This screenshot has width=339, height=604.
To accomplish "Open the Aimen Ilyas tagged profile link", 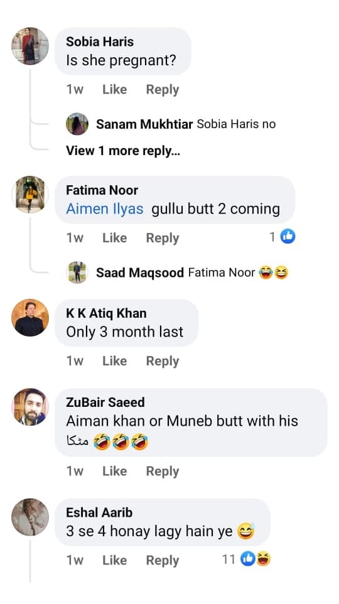I will (104, 209).
